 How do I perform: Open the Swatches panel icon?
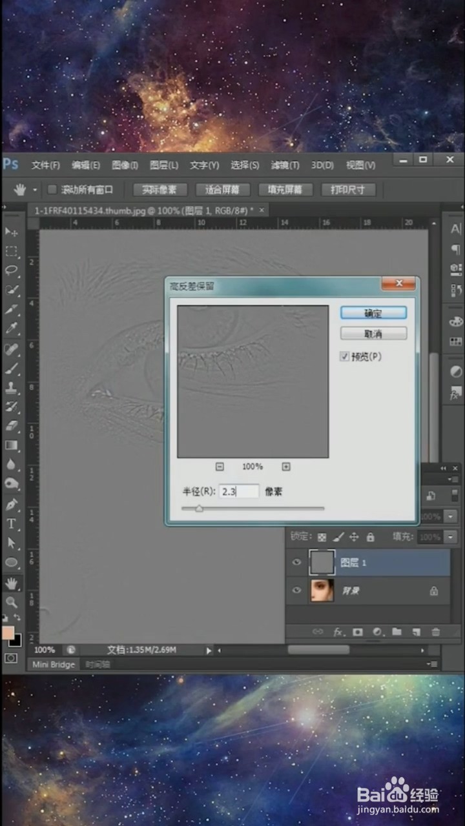tap(456, 341)
